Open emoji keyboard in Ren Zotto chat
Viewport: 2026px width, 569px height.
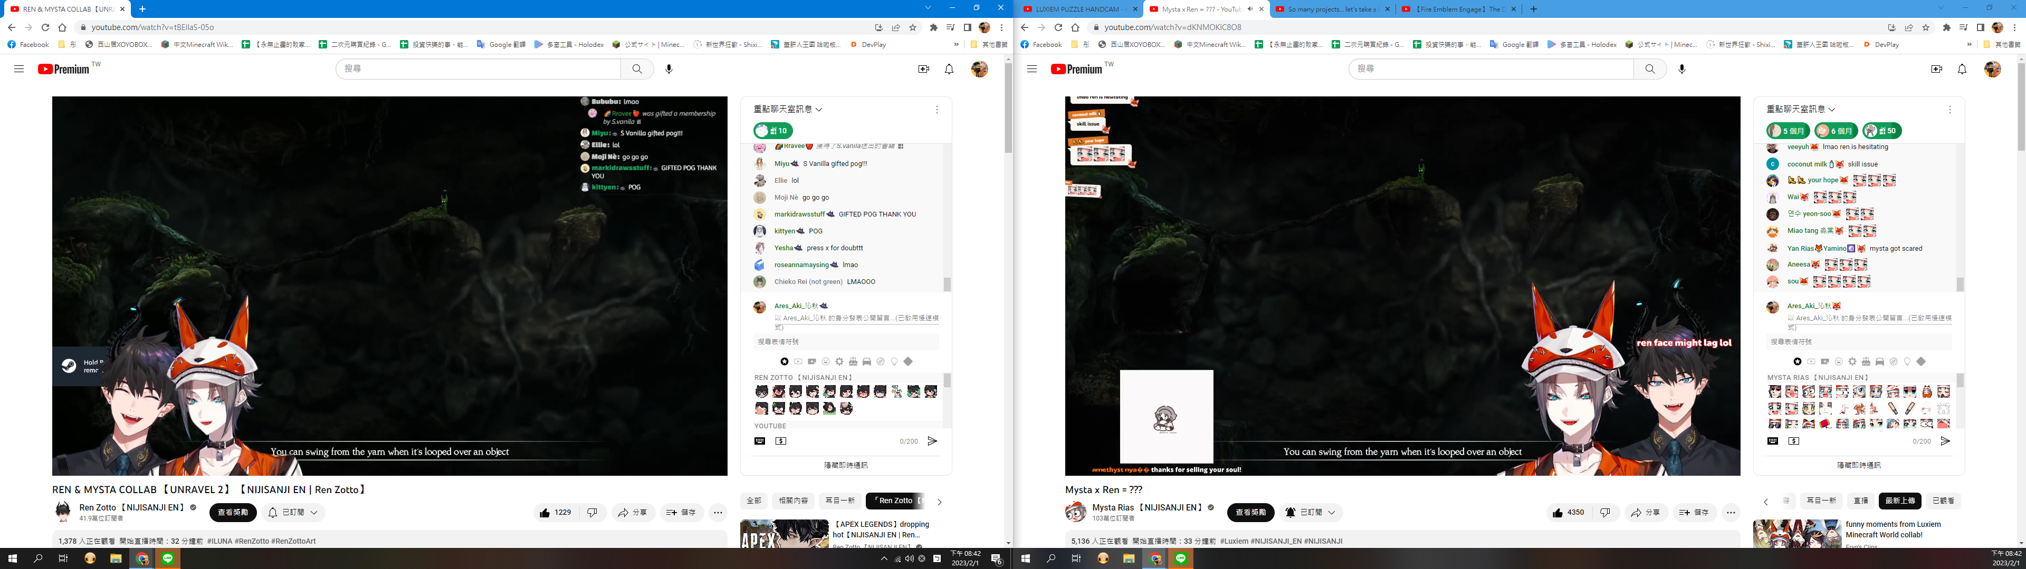pos(760,442)
